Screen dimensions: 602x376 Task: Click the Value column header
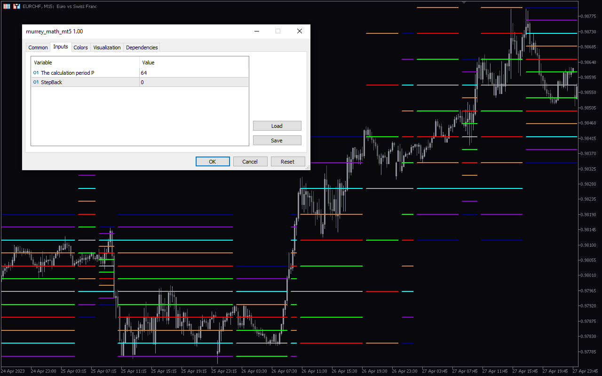(194, 63)
